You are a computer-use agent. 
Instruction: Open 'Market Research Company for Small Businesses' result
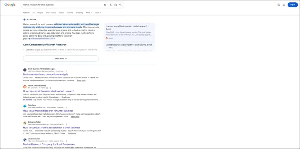[x=49, y=144]
